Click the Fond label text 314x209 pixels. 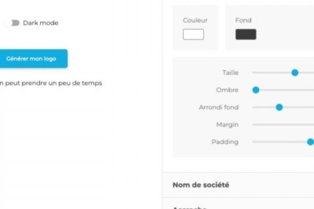pyautogui.click(x=243, y=21)
